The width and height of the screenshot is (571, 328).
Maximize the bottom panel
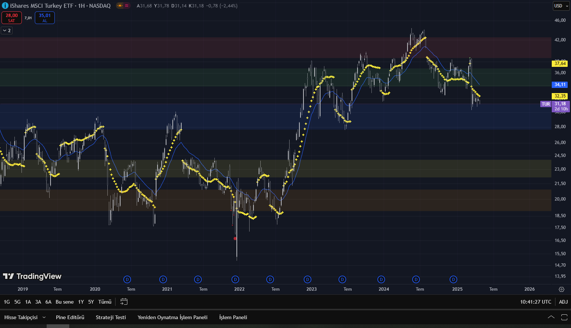(564, 317)
